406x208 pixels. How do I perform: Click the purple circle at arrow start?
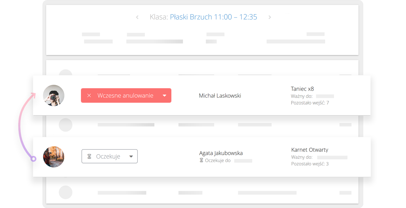point(34,159)
